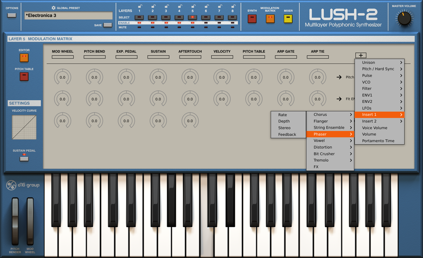Click the Pitch Bend third-row knob

[94, 121]
